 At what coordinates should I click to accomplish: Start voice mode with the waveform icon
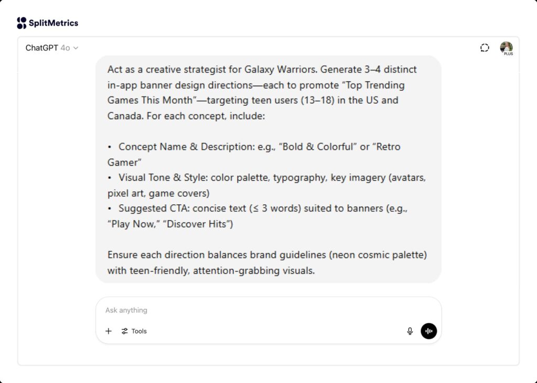point(429,331)
